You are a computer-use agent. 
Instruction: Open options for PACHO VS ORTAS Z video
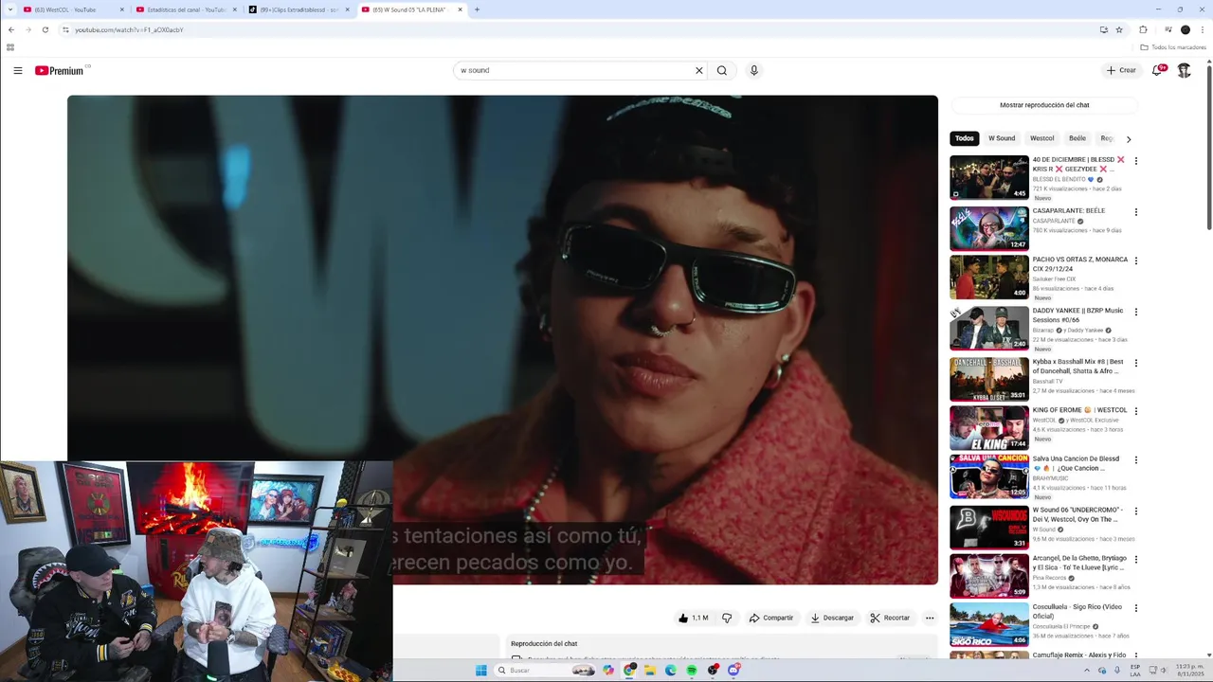(x=1135, y=260)
